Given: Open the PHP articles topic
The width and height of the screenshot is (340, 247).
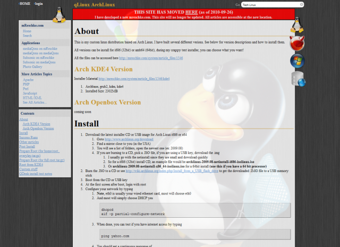Looking at the screenshot, I should click(x=26, y=84).
